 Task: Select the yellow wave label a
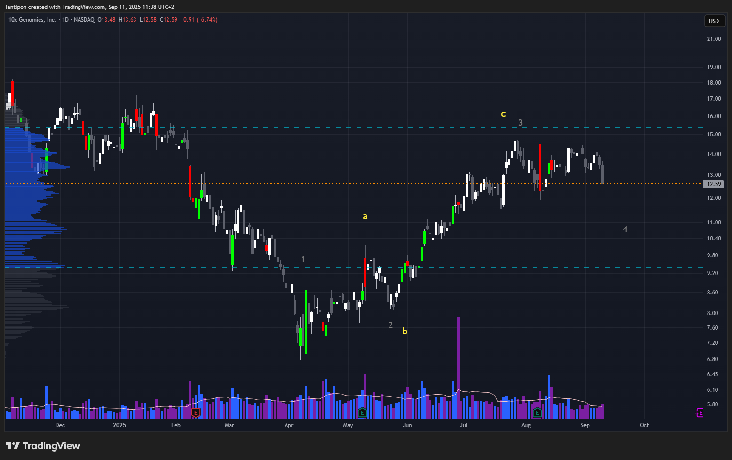click(365, 216)
